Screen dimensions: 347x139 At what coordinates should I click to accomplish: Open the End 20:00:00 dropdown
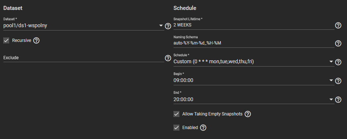254,99
